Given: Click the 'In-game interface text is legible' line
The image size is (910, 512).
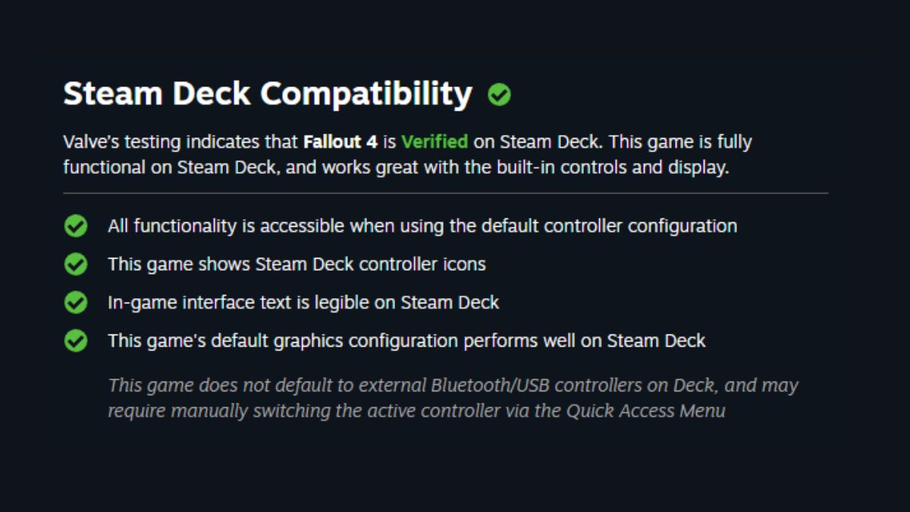Looking at the screenshot, I should pos(303,303).
